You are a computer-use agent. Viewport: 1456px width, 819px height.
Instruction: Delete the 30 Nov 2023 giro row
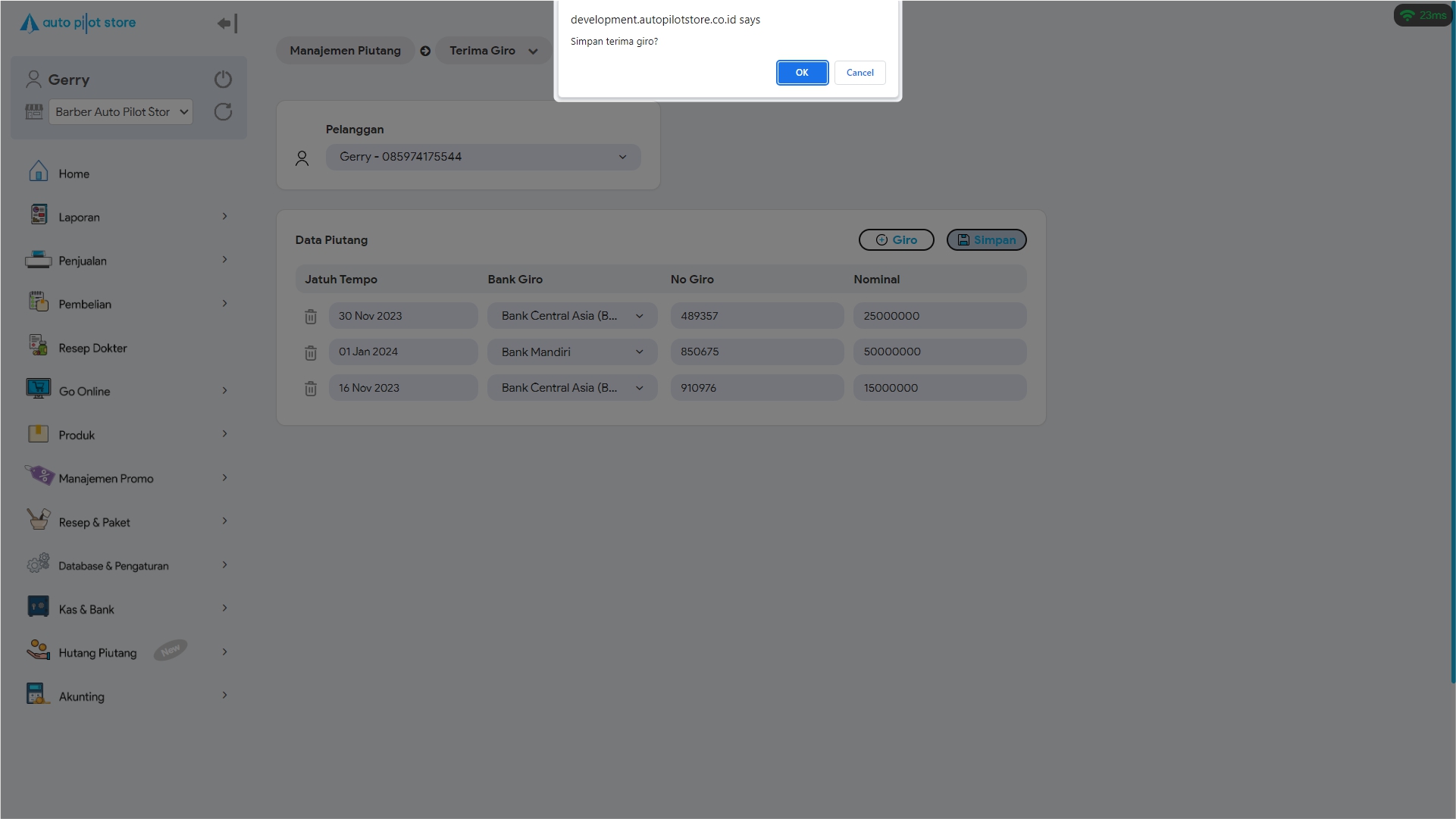(311, 317)
